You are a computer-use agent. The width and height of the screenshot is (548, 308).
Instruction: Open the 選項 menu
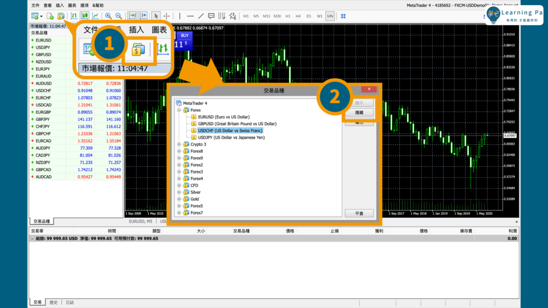point(84,5)
